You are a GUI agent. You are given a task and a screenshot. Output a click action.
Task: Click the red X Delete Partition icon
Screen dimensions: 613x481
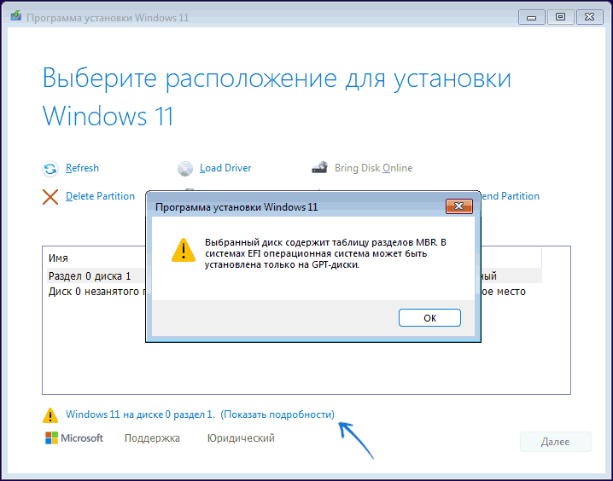coord(50,197)
